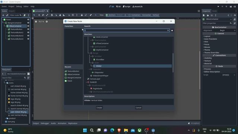
Task: Open the Alignment Begin dropdown
Action: click(227, 31)
